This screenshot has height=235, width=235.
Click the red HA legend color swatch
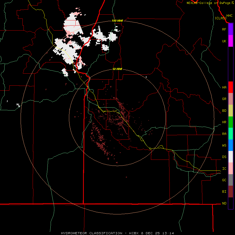tap(231, 87)
